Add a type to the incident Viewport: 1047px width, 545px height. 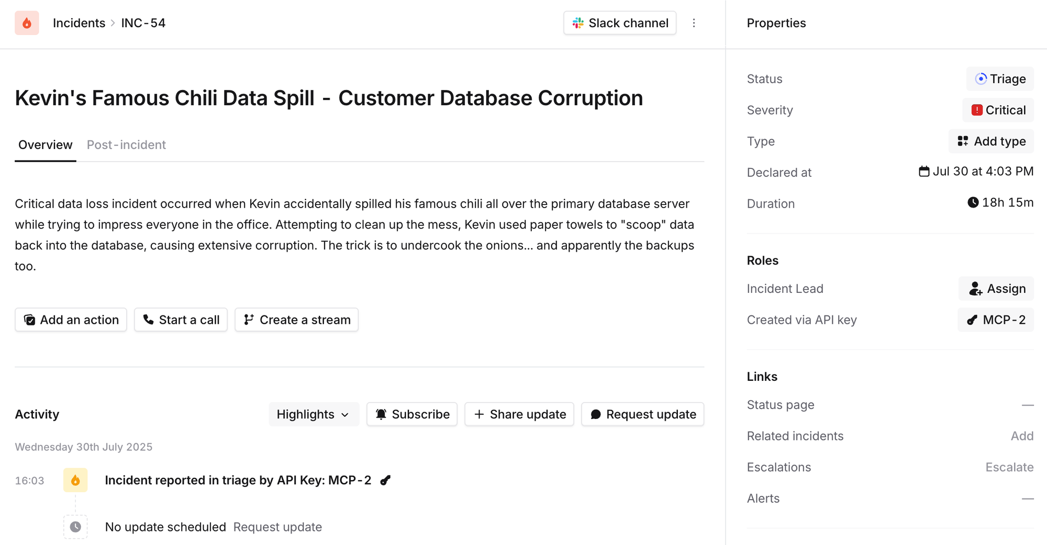tap(992, 141)
